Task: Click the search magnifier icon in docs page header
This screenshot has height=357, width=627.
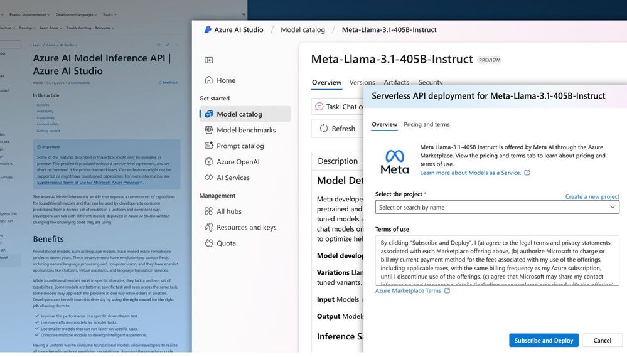Action: point(244,15)
